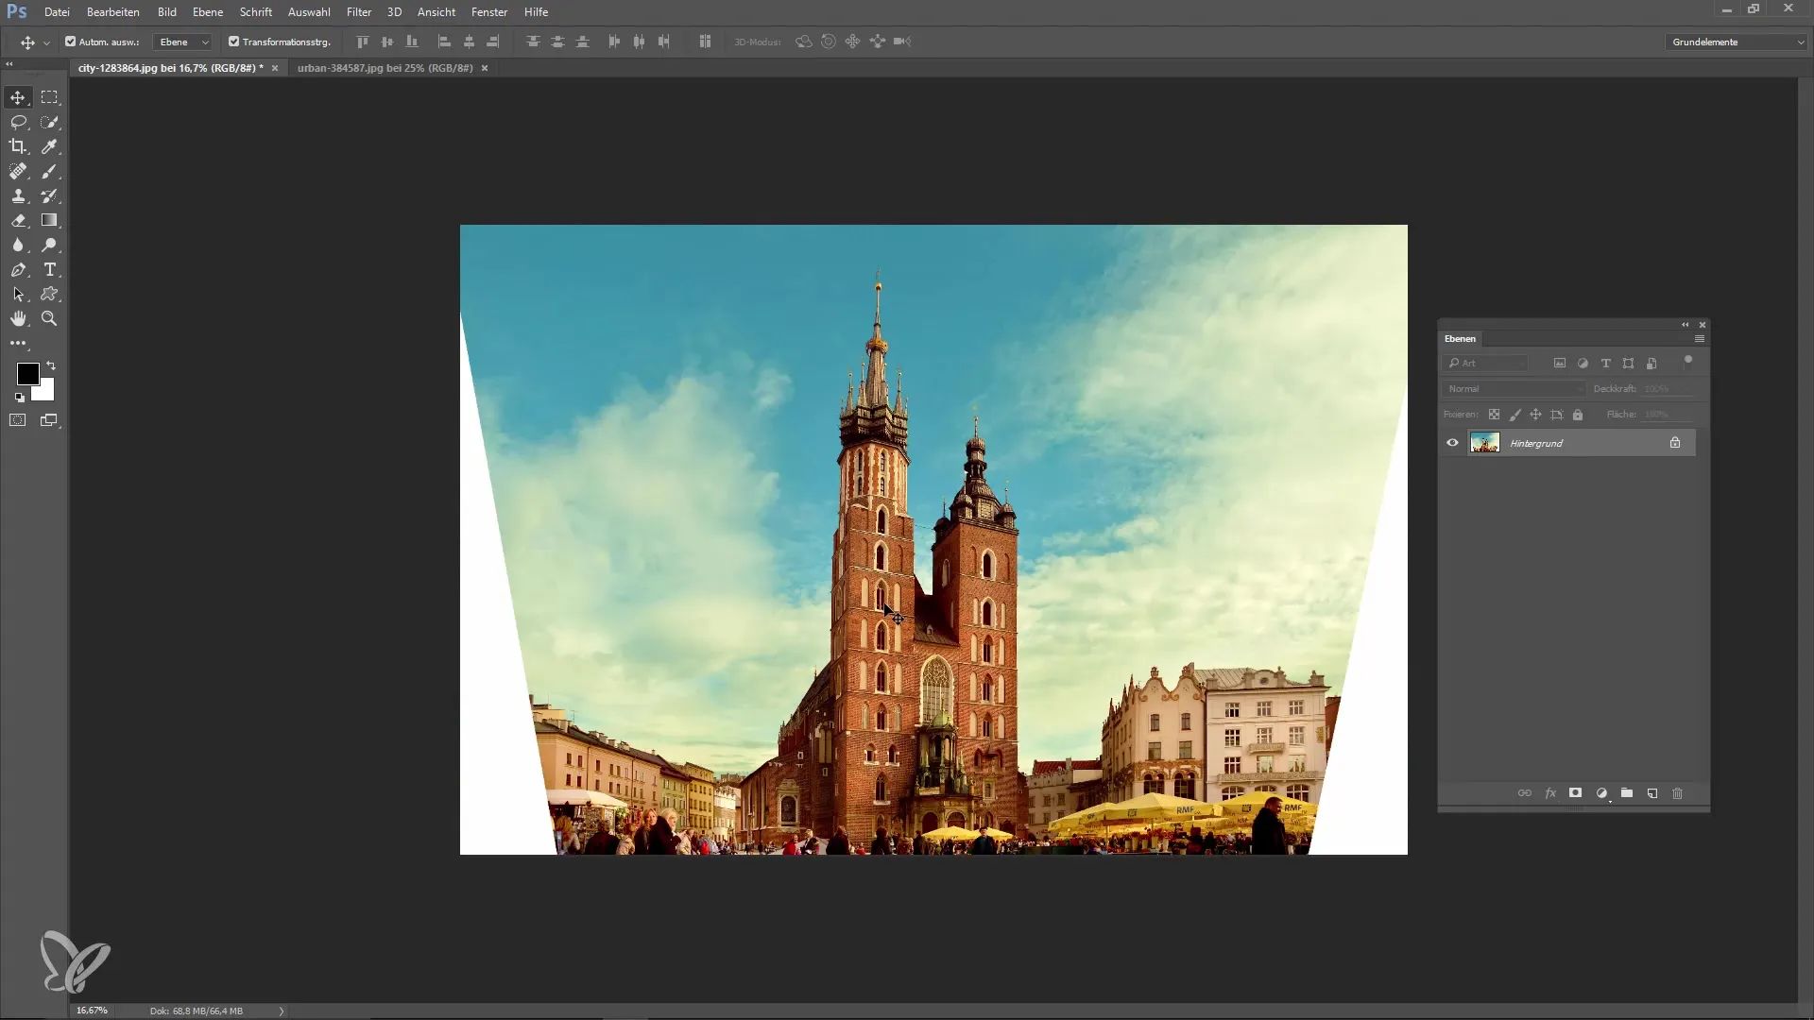Toggle lock position

point(1535,415)
